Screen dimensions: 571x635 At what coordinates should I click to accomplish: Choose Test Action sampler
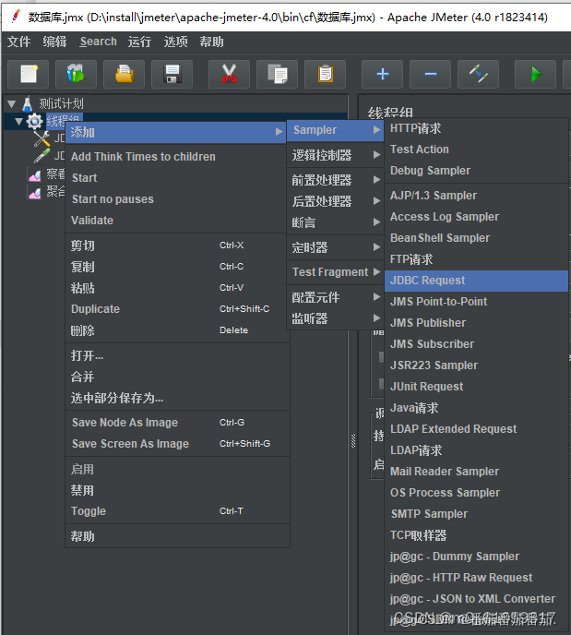pos(476,150)
